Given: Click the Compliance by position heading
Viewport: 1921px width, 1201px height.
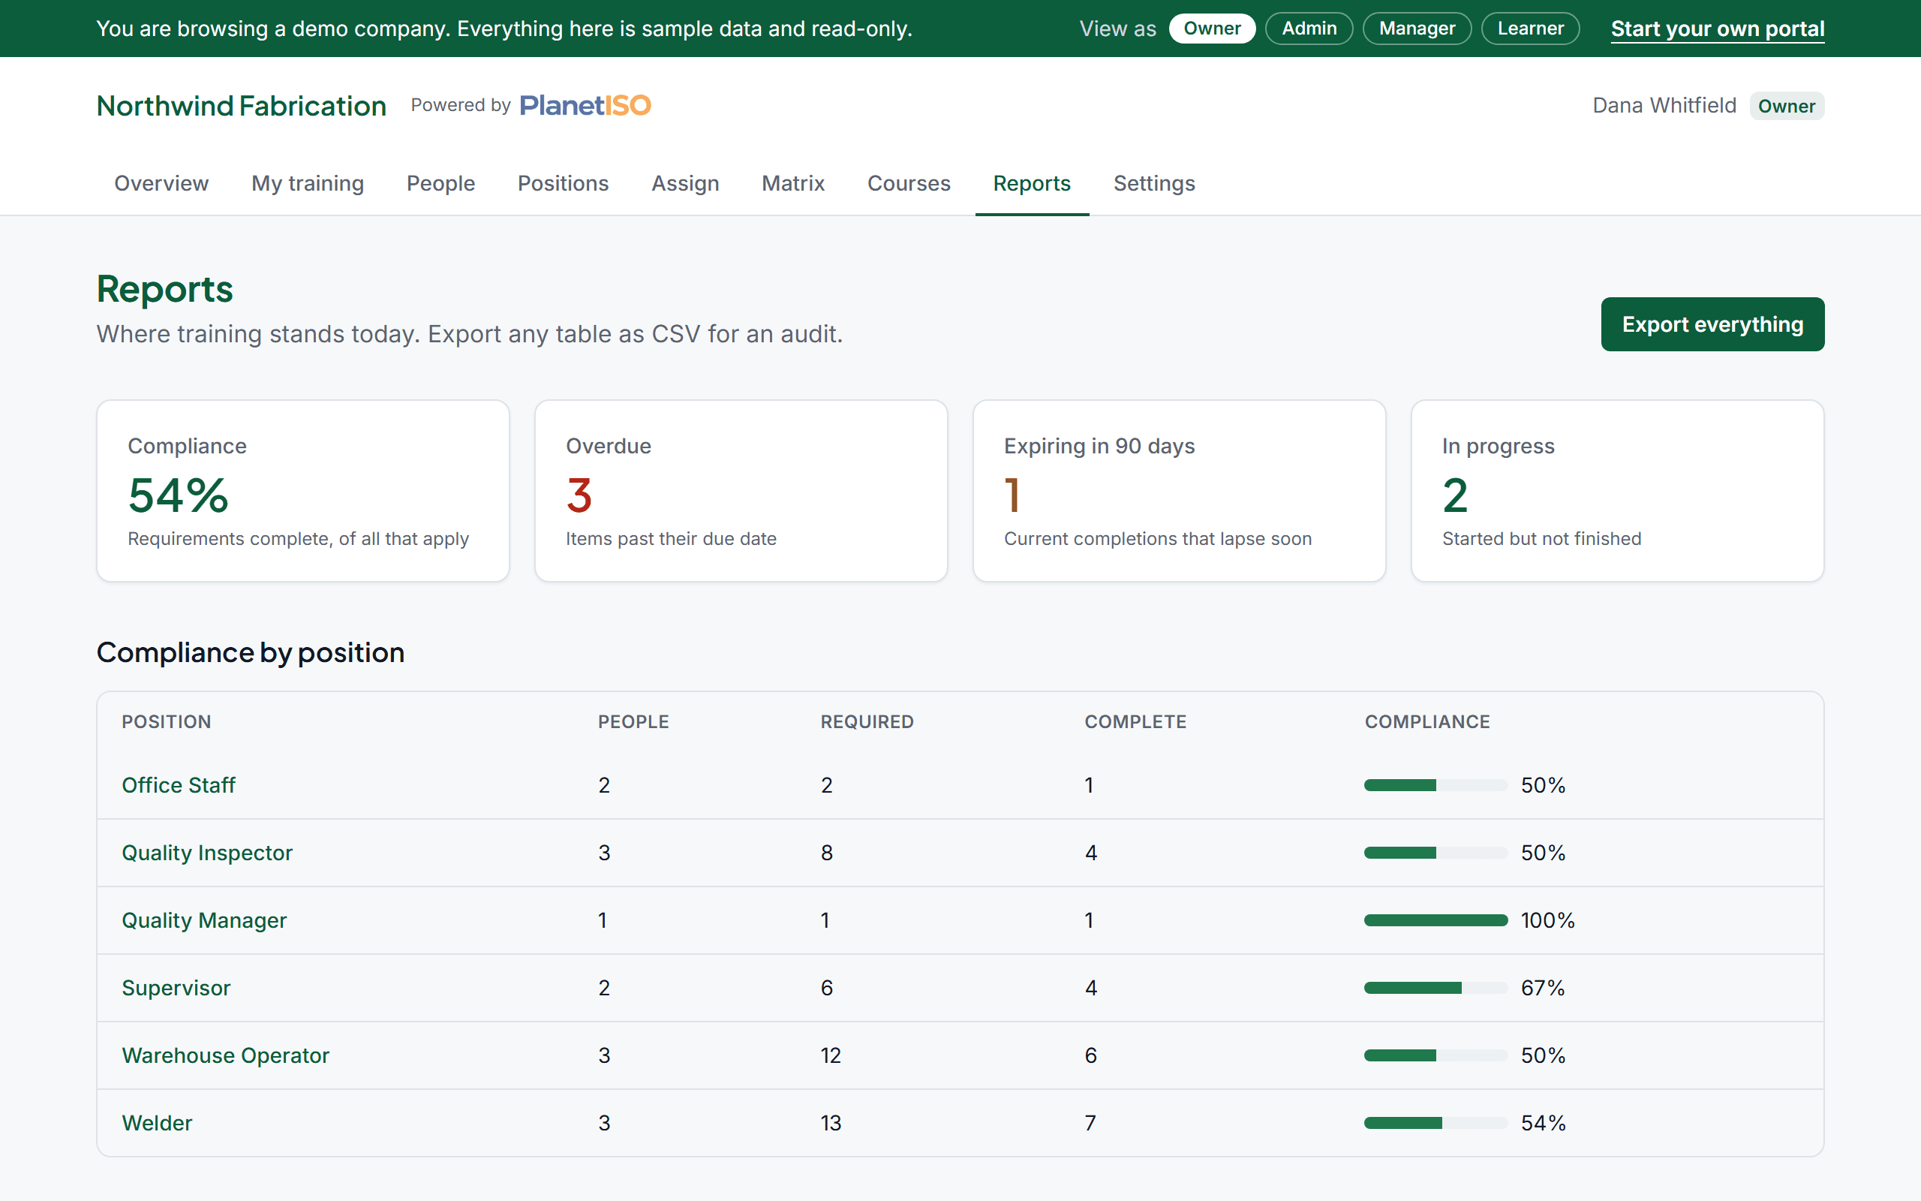Looking at the screenshot, I should [250, 652].
